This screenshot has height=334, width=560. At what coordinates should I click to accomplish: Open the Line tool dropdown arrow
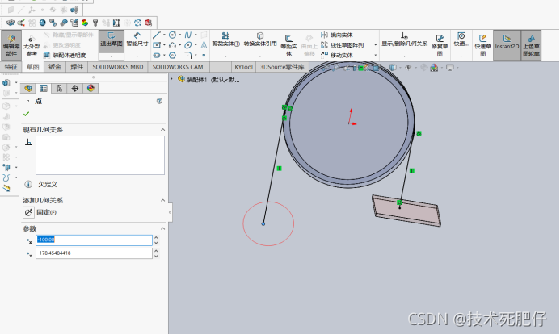(x=164, y=35)
